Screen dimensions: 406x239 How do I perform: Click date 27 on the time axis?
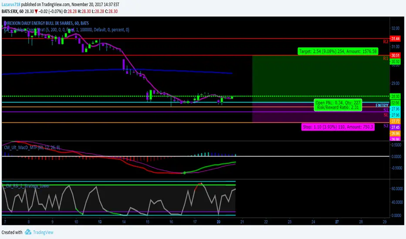(337, 222)
